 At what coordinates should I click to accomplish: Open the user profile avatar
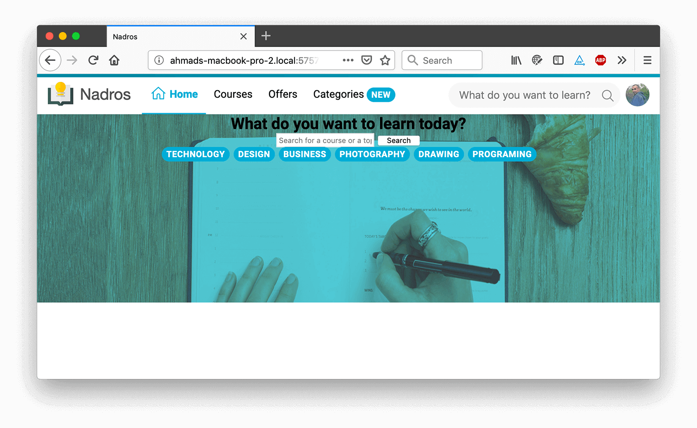pyautogui.click(x=637, y=95)
